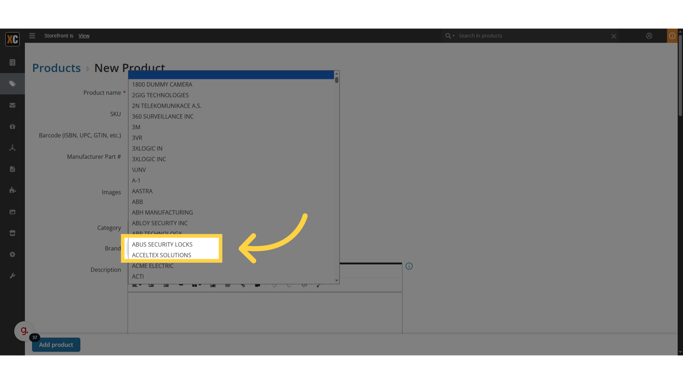Insert a table via the editor toolbar
Viewport: 683px width, 384px height.
tap(228, 286)
